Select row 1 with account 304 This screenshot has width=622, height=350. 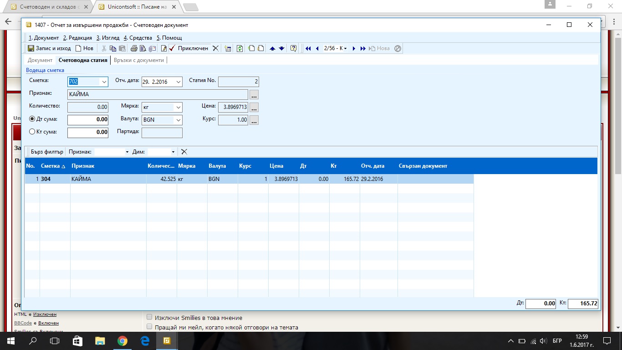[x=249, y=179]
